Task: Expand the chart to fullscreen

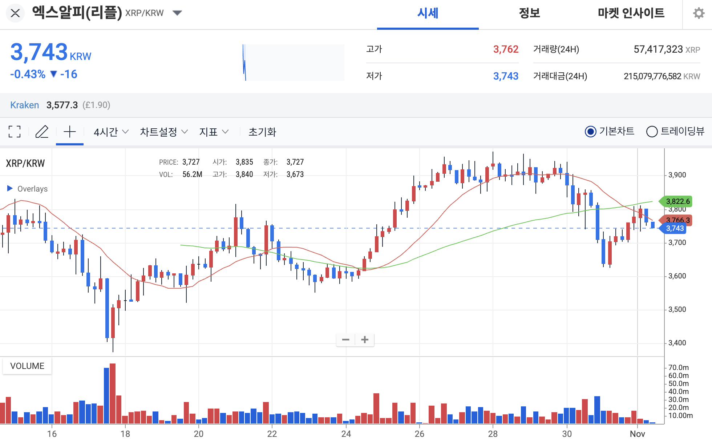Action: click(14, 132)
